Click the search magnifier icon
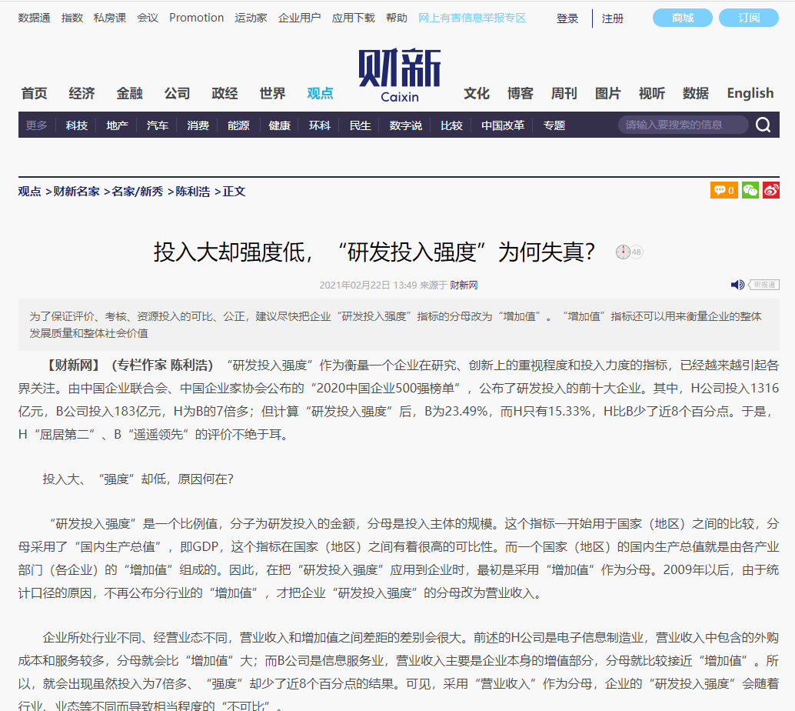This screenshot has height=711, width=795. pos(762,125)
